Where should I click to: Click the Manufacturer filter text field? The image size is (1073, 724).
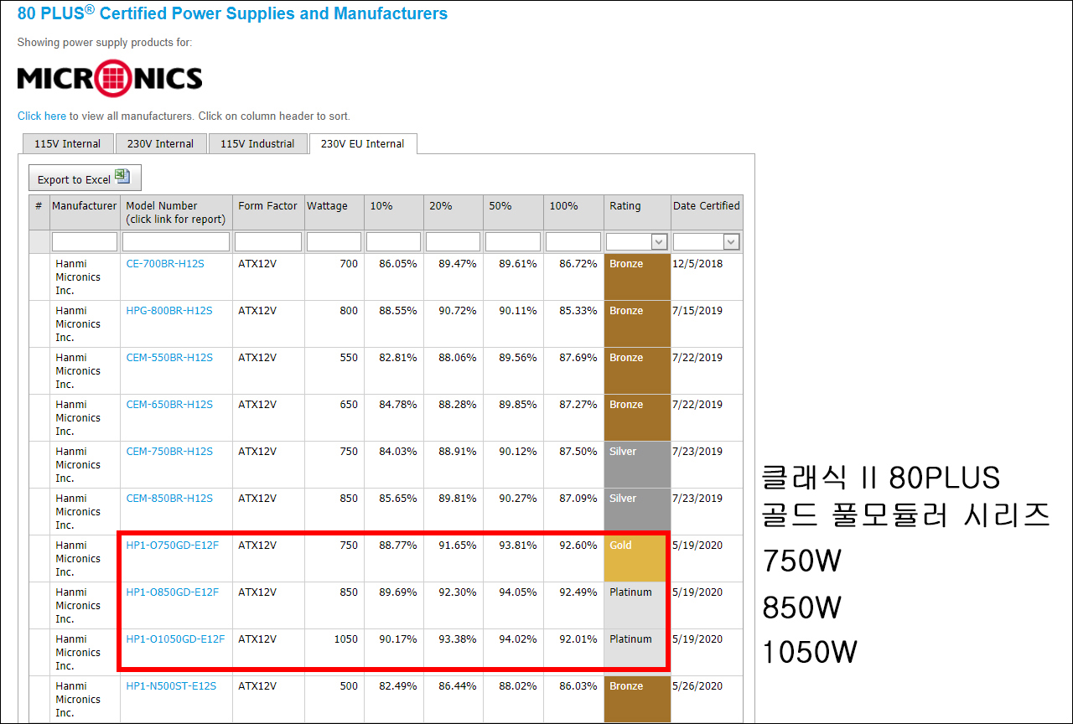click(85, 242)
